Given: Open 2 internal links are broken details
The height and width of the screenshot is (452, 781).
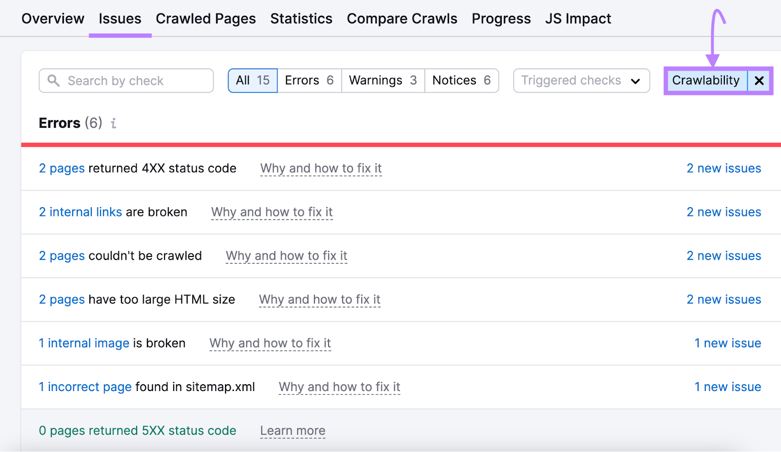Looking at the screenshot, I should (80, 212).
